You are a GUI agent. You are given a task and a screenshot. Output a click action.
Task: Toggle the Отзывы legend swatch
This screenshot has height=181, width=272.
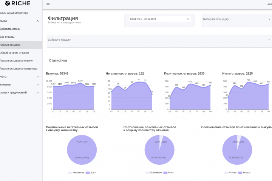(x=226, y=173)
